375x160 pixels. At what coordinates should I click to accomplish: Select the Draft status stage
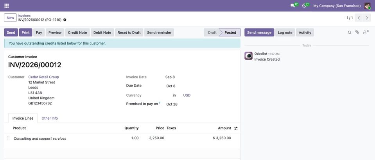(212, 32)
